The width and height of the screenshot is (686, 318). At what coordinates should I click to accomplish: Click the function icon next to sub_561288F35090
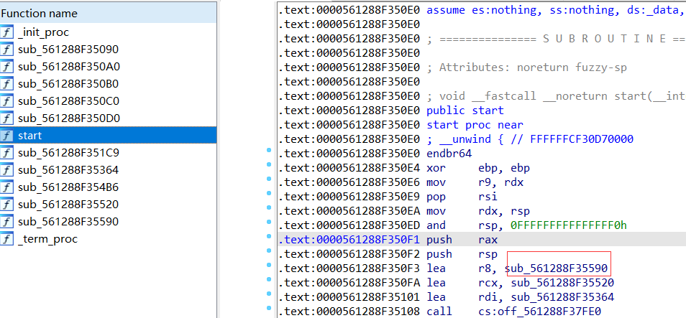tap(7, 50)
